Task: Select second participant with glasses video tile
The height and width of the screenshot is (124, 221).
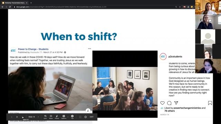Action: pyautogui.click(x=208, y=22)
